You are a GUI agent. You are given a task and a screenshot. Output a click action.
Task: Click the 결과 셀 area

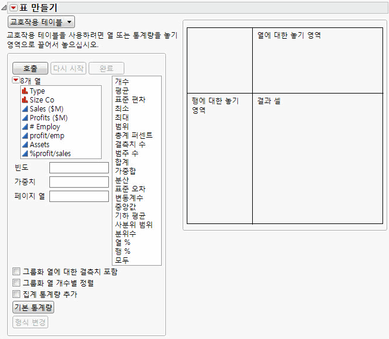pyautogui.click(x=318, y=158)
